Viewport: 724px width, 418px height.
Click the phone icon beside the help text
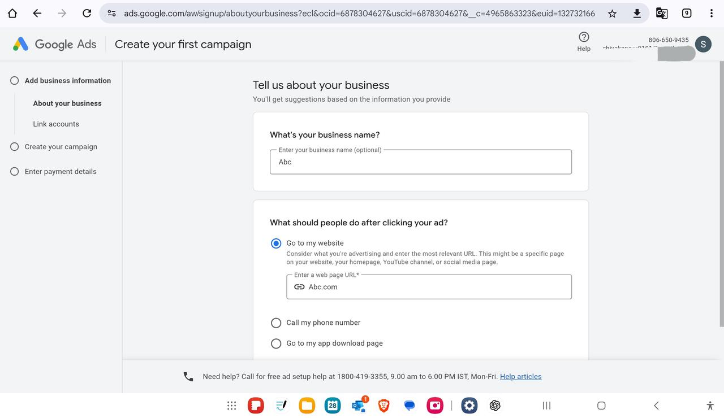pyautogui.click(x=188, y=376)
